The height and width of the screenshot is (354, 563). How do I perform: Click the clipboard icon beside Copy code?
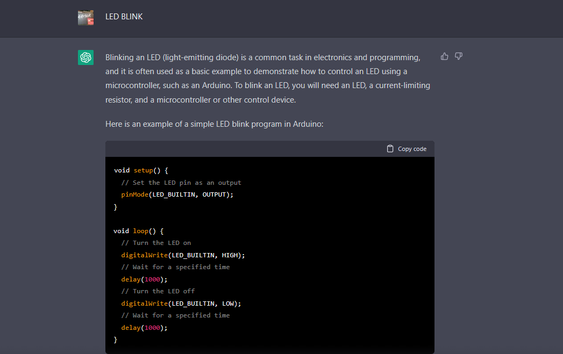click(390, 149)
